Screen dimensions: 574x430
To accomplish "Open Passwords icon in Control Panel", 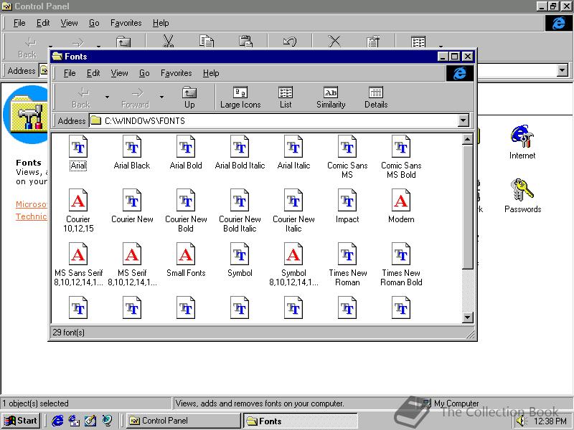I will coord(522,196).
